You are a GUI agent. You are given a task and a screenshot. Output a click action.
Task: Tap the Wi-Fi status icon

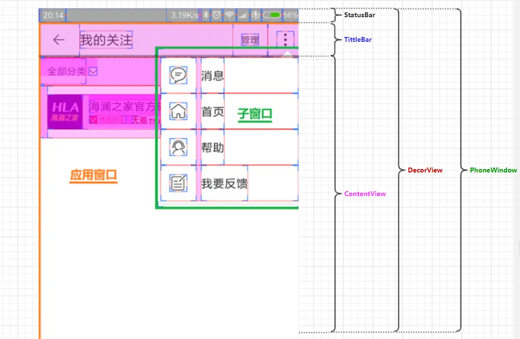coord(229,15)
